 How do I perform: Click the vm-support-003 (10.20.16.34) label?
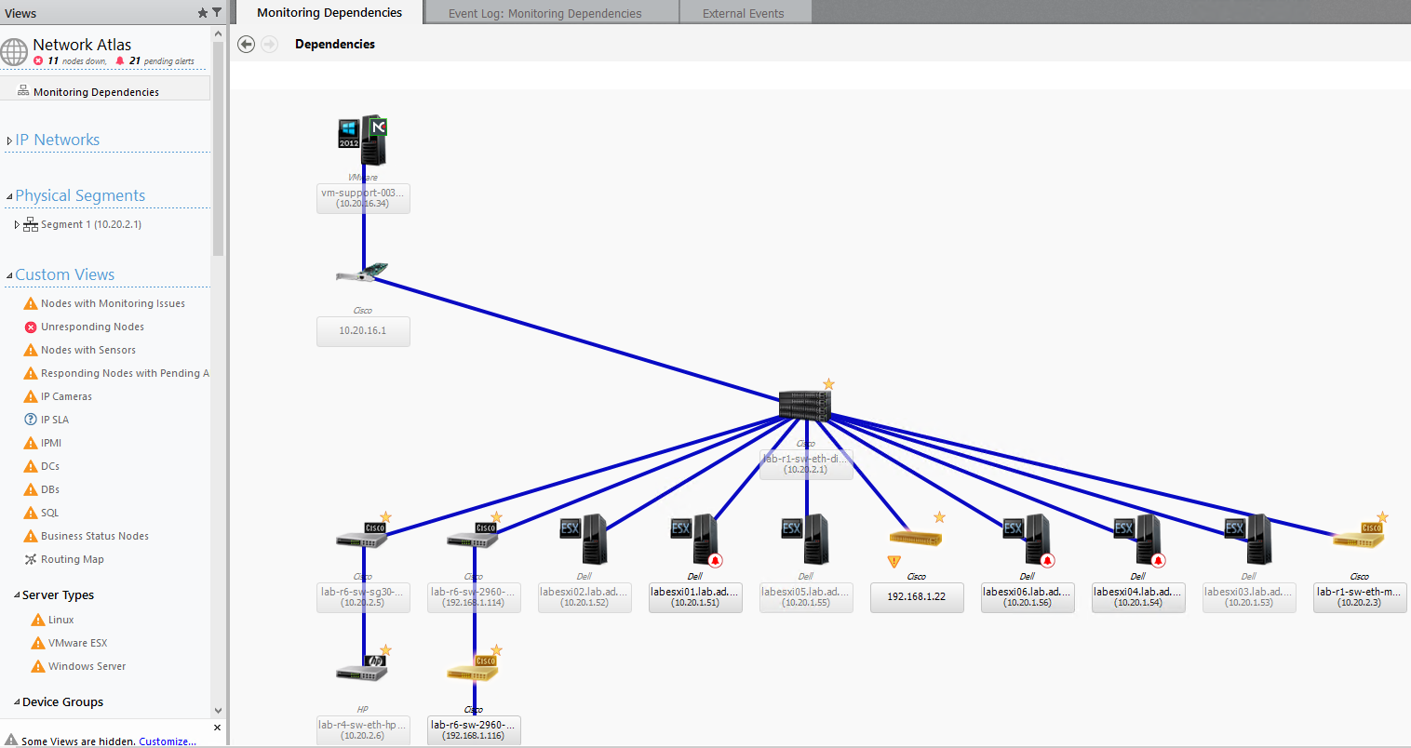tap(363, 198)
